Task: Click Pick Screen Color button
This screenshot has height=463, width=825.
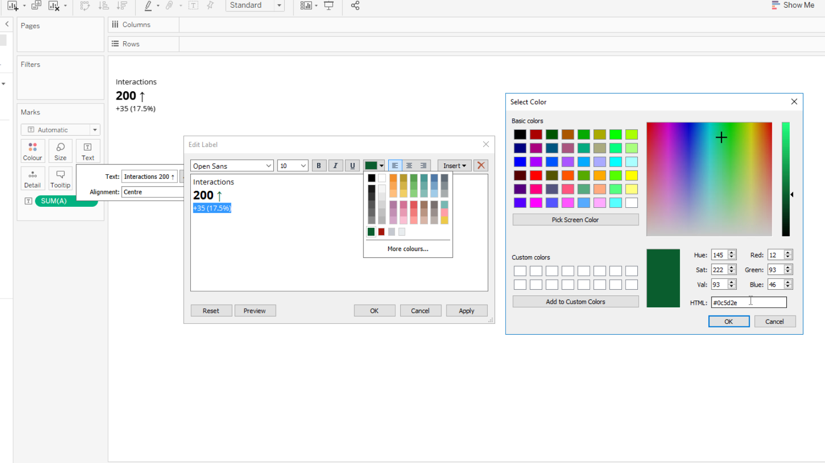Action: coord(575,220)
